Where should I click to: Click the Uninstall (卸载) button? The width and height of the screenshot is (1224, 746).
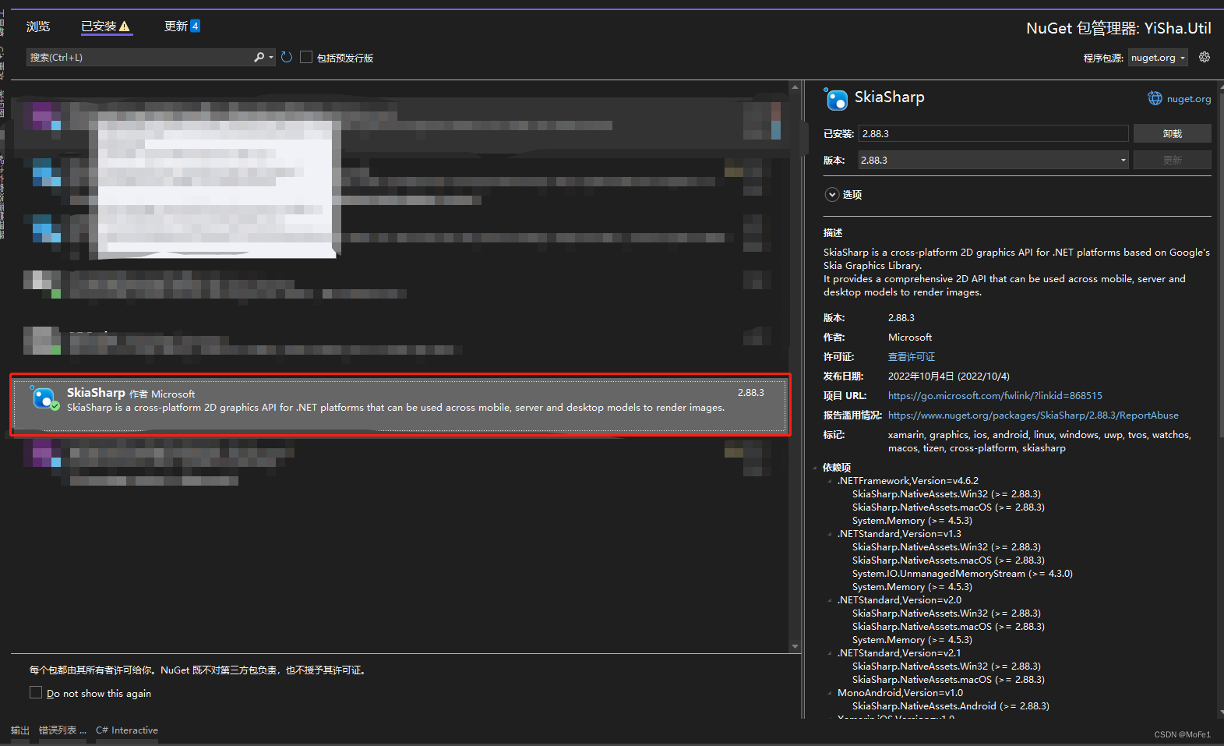click(1172, 134)
